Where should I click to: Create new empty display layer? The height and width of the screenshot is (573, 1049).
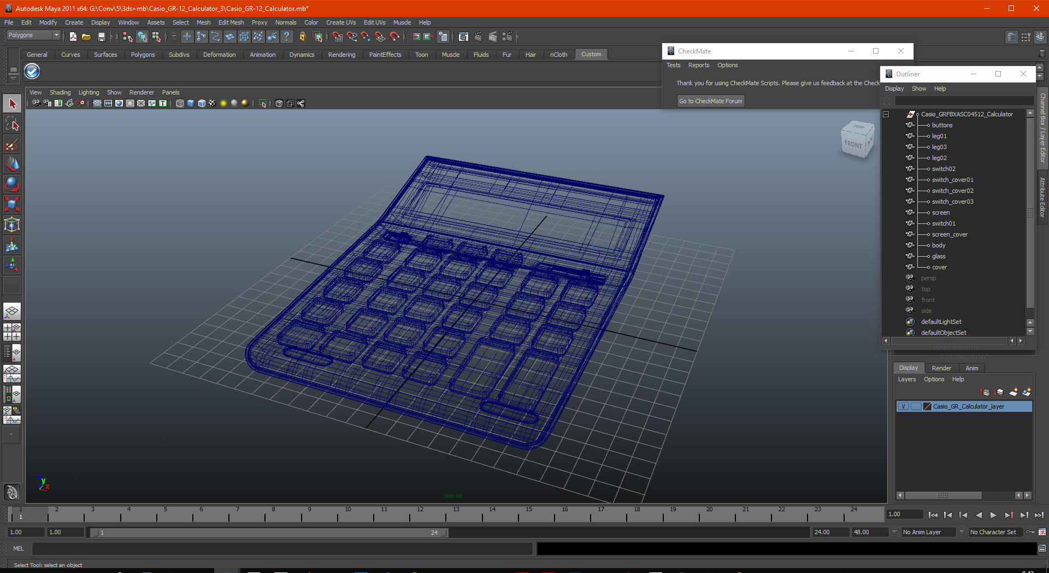pyautogui.click(x=1013, y=392)
